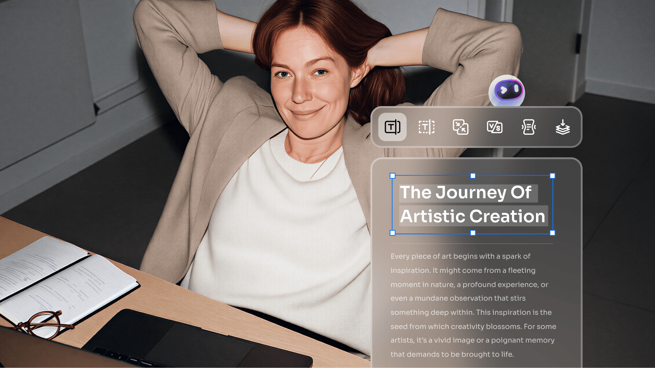
Task: Click the bottom-right handle of the title box
Action: click(552, 233)
